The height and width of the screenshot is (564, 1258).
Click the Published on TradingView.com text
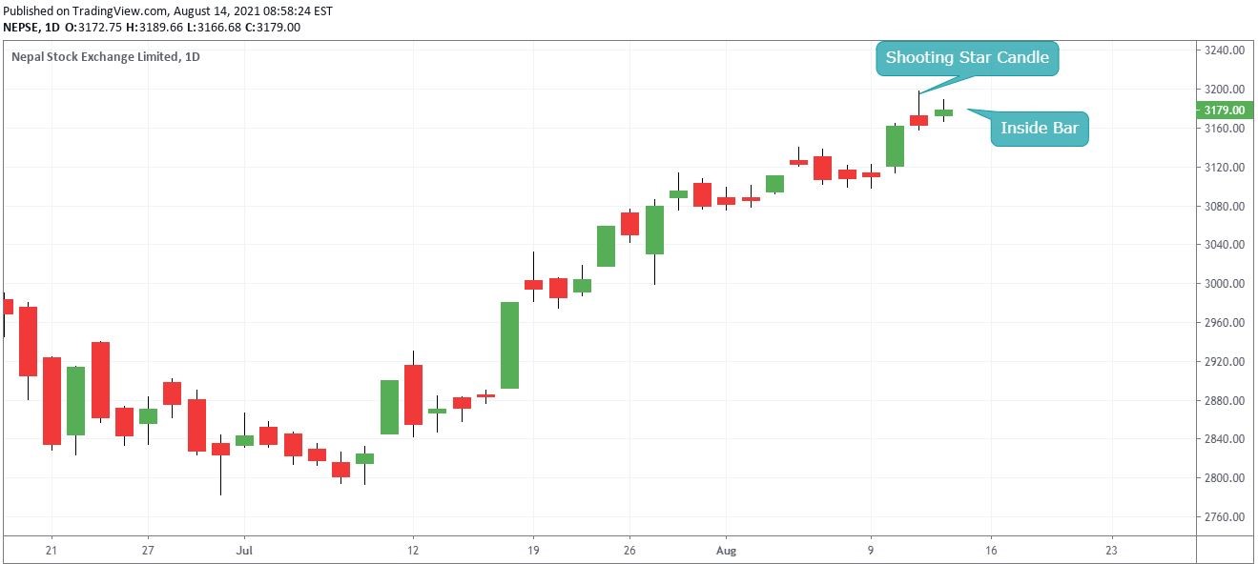tap(167, 11)
